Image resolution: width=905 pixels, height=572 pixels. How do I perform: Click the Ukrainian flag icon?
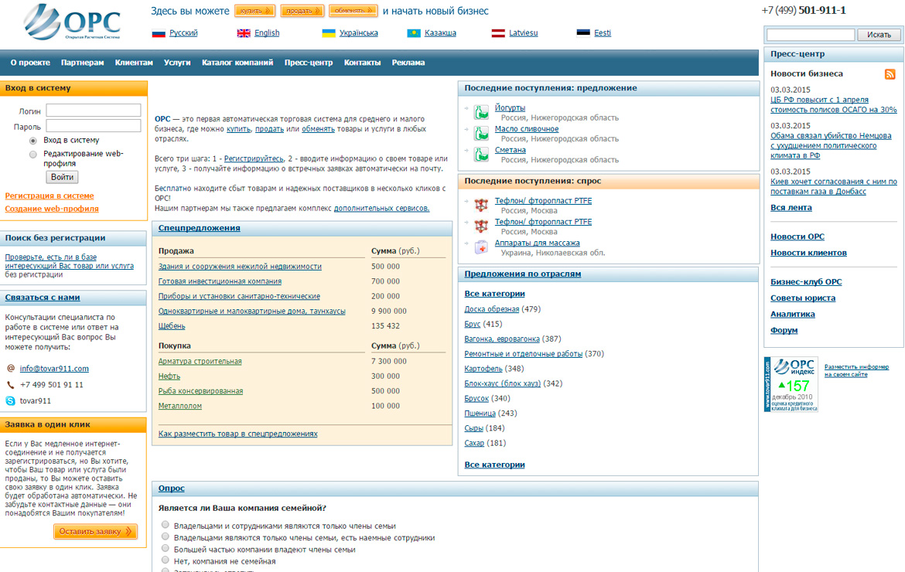(x=329, y=33)
